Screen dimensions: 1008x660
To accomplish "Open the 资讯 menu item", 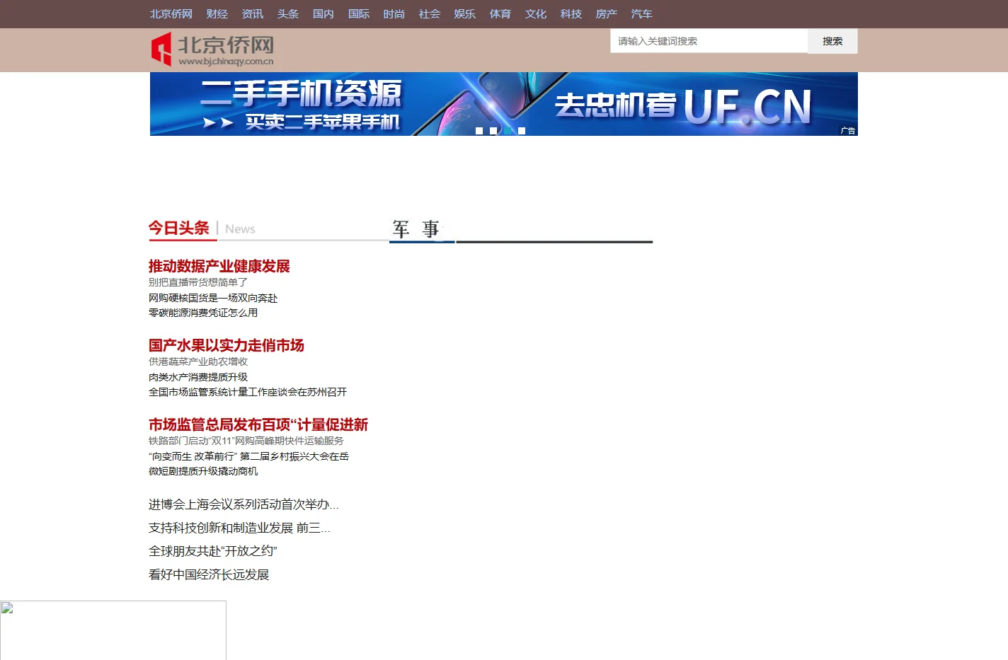I will click(252, 14).
